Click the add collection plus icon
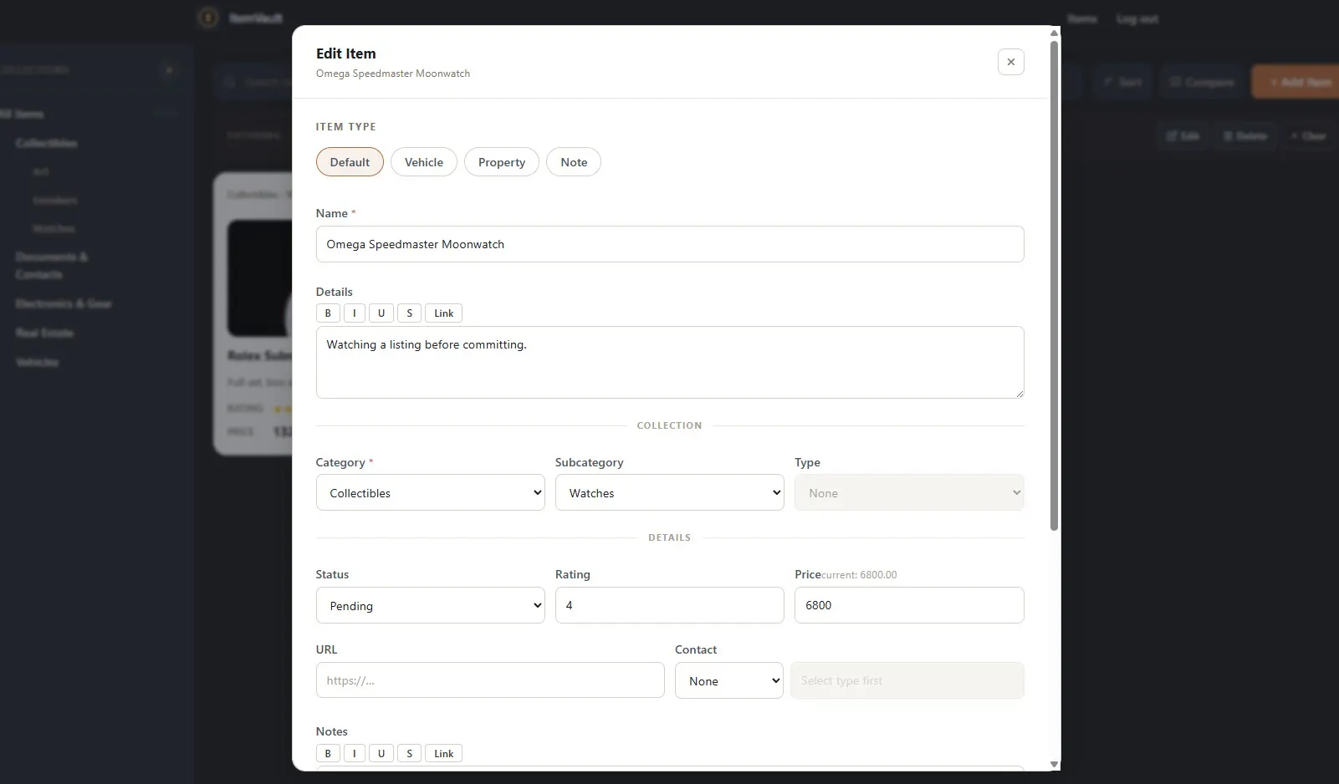 coord(169,70)
